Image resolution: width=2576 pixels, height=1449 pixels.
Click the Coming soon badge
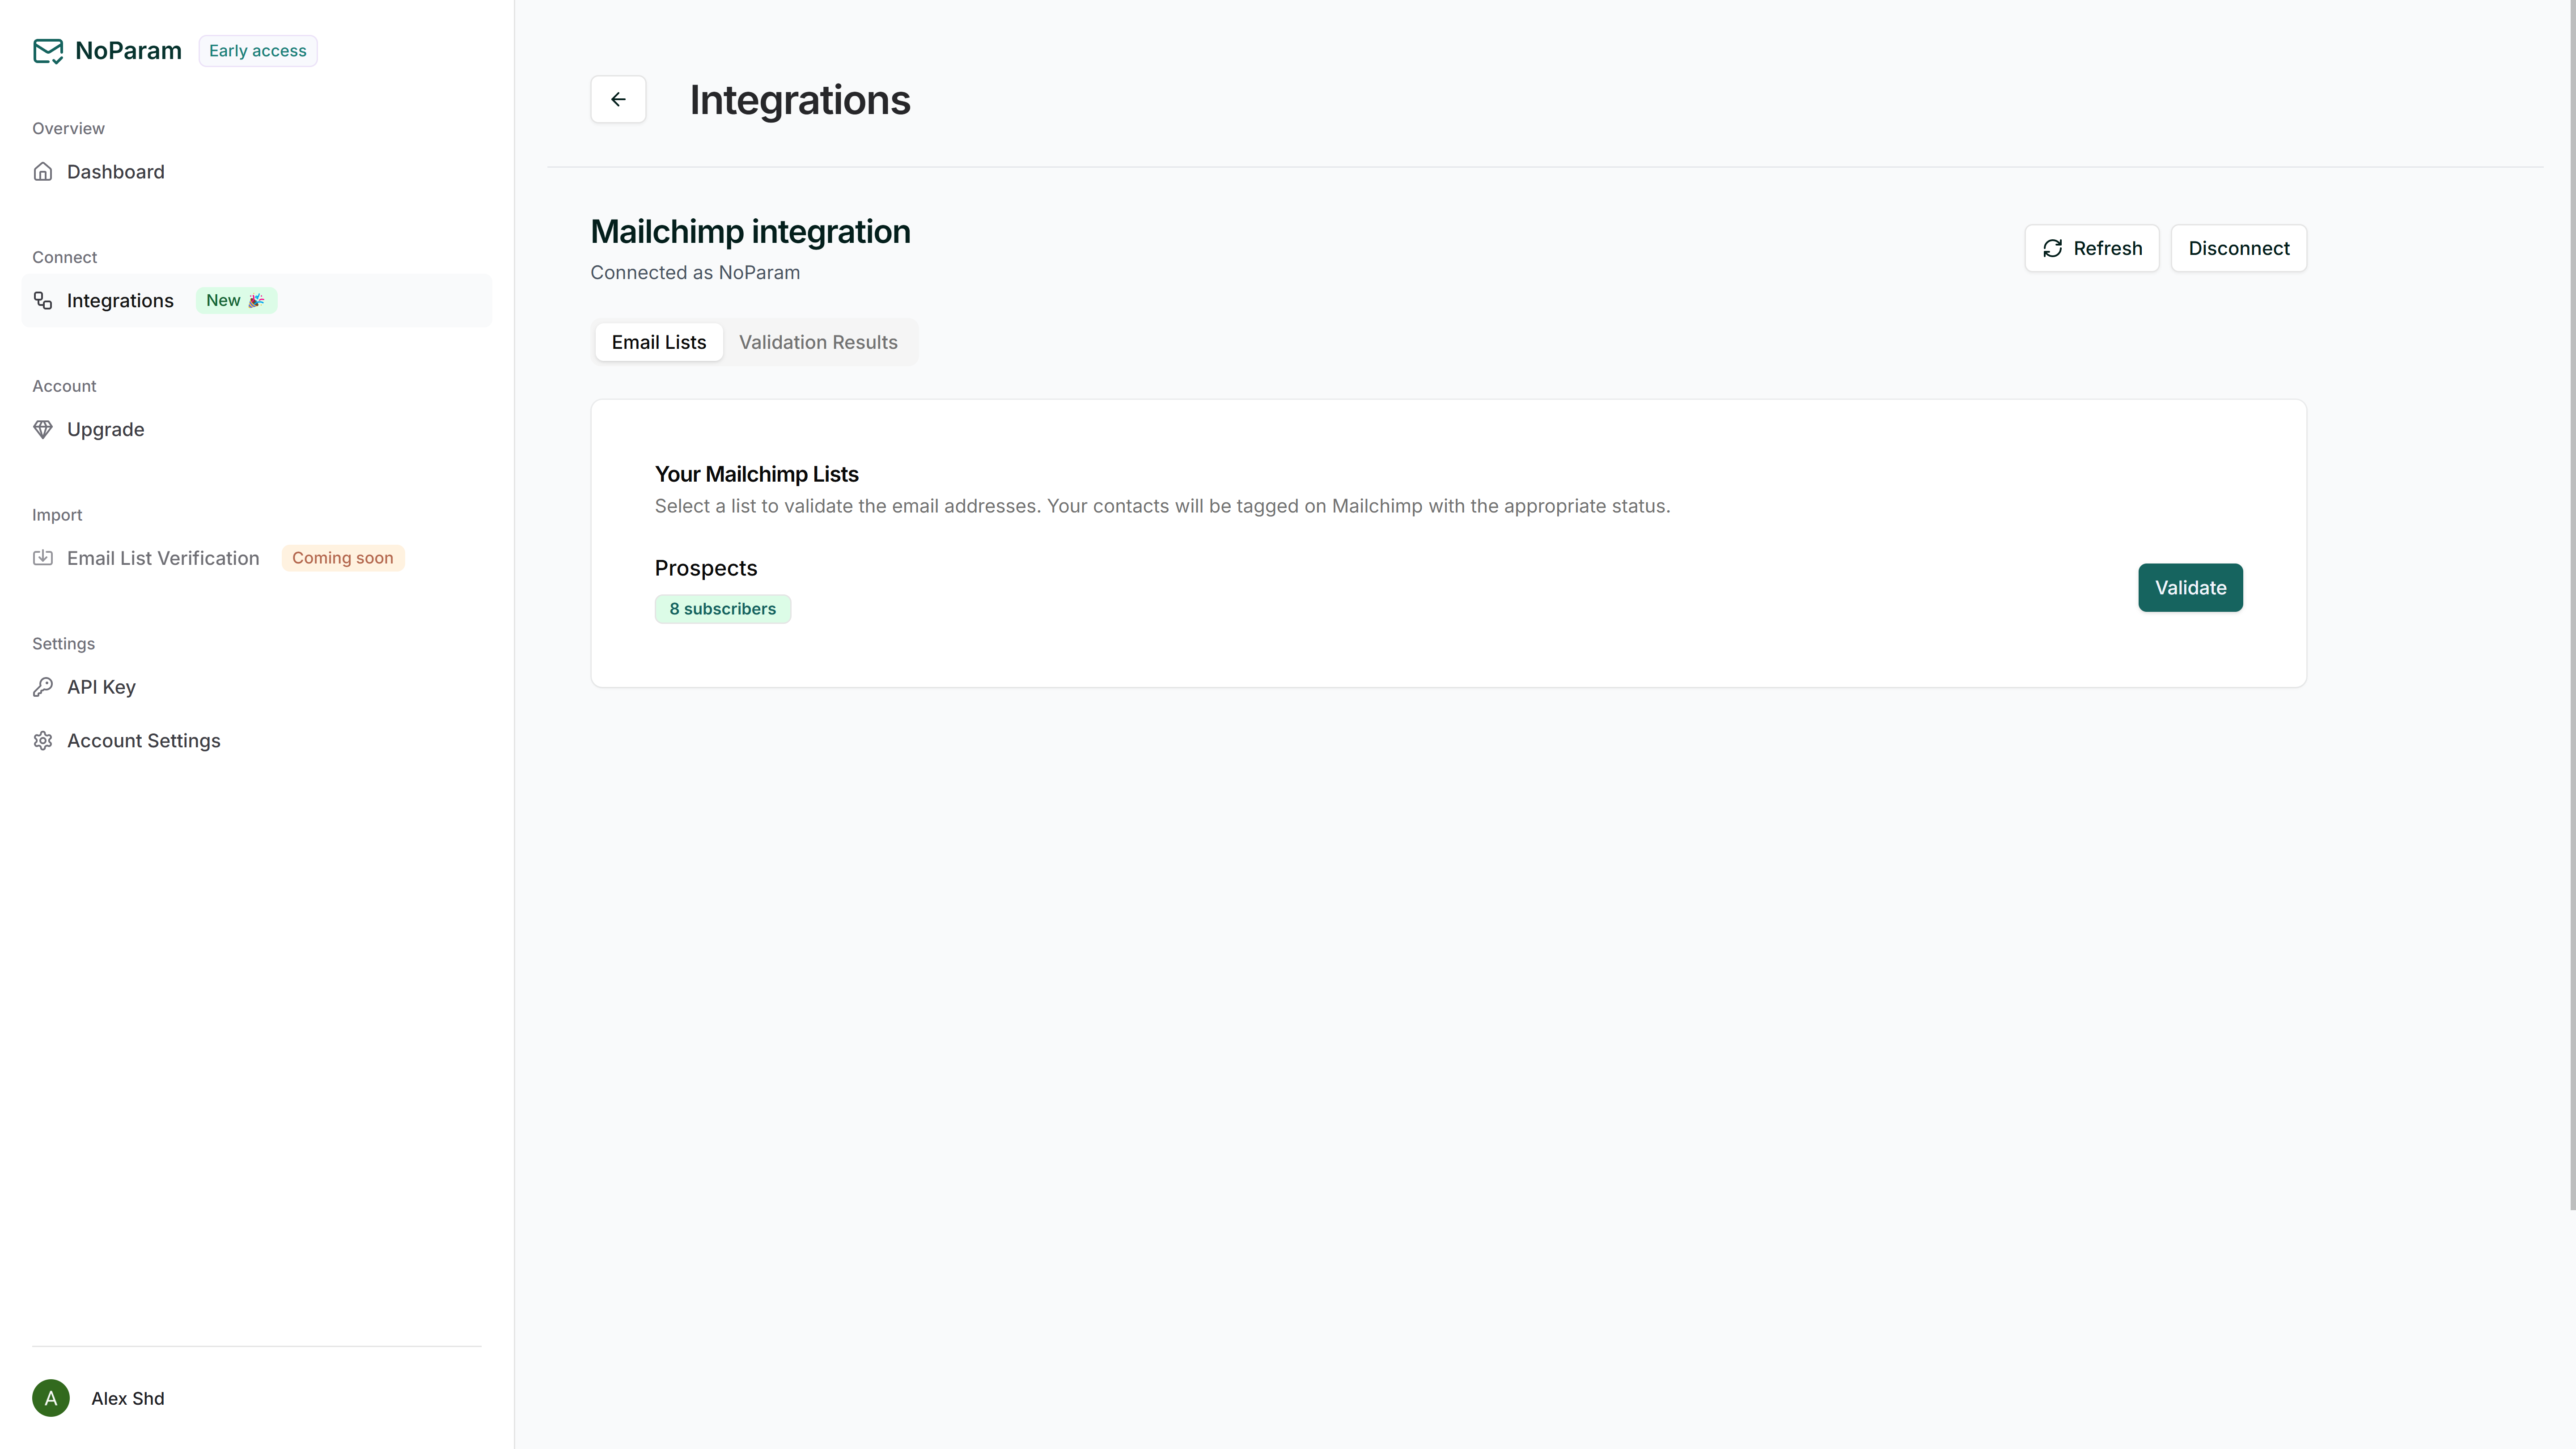[x=343, y=558]
